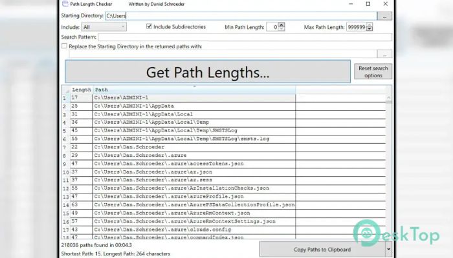Select the azureProfile.json path row
Screen dimensions: 453x258
pyautogui.click(x=194, y=197)
